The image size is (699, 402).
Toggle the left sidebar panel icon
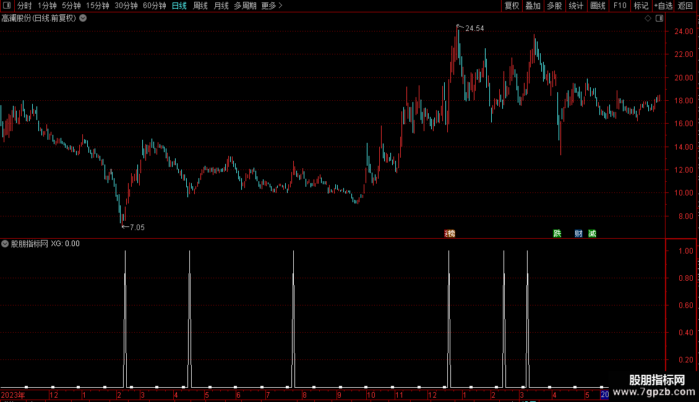7,6
